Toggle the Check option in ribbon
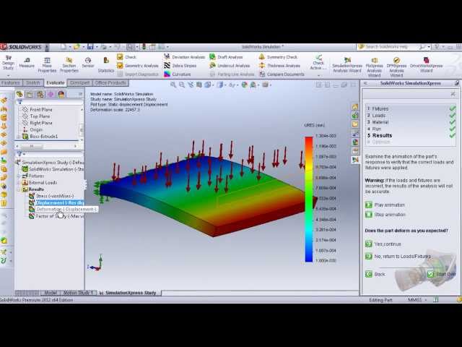This screenshot has height=347, width=462. (120, 57)
